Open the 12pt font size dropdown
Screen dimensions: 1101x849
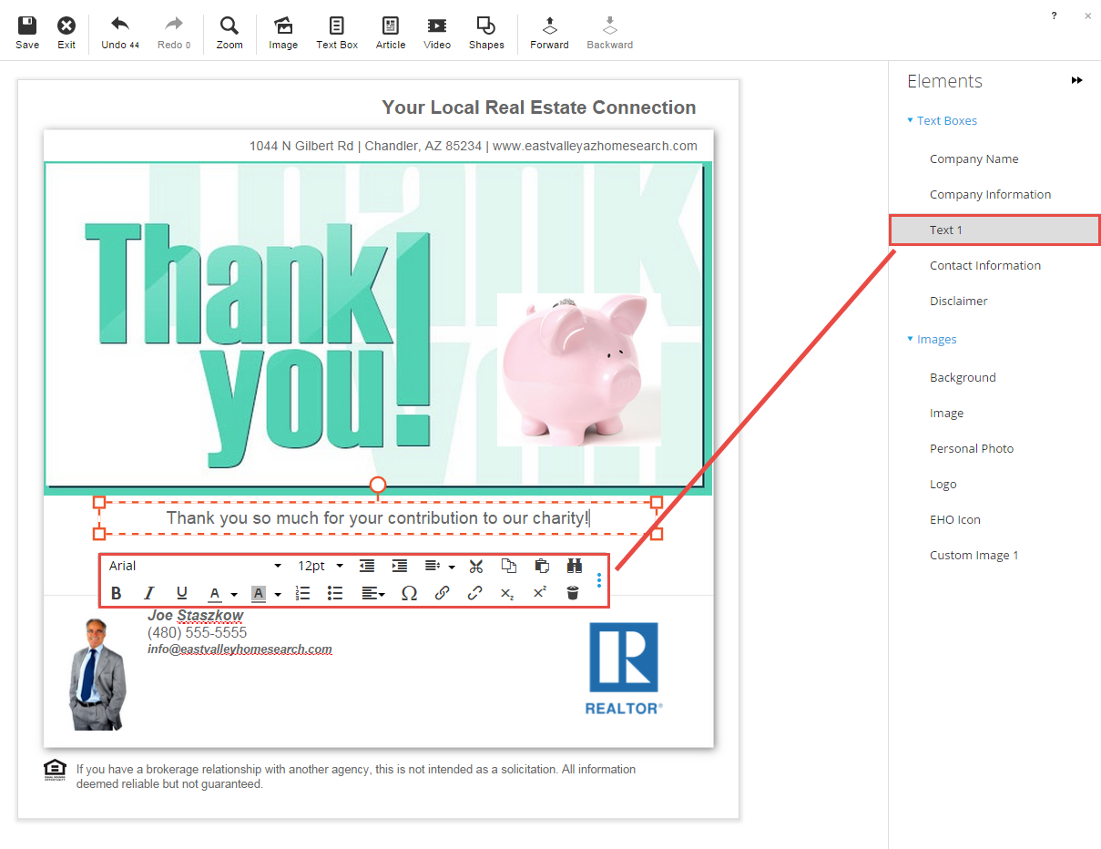click(321, 566)
